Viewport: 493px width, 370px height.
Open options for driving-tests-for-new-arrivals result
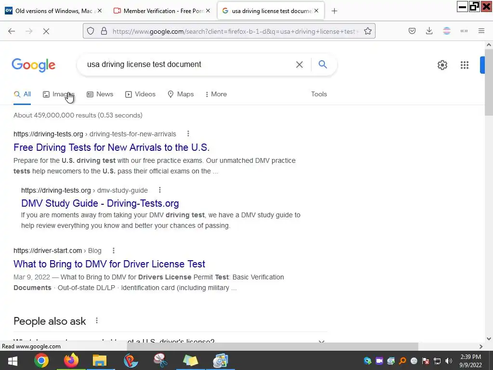click(188, 134)
